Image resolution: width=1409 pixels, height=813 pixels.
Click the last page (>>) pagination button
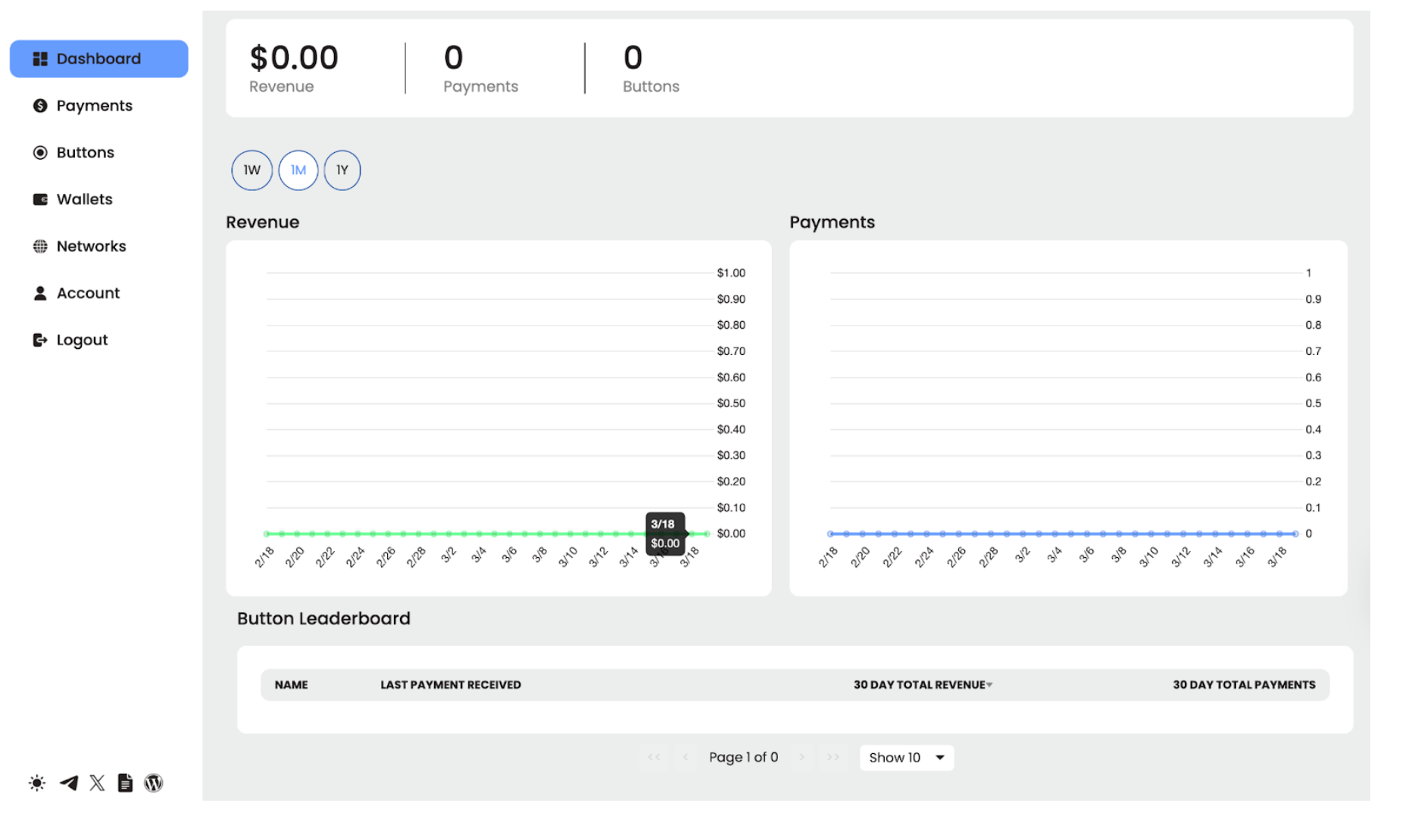(x=833, y=757)
